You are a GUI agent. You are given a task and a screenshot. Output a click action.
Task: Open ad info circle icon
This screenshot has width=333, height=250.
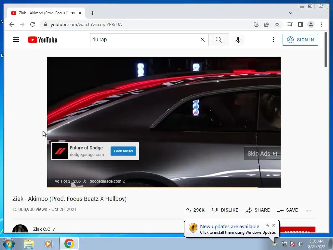pyautogui.click(x=84, y=181)
